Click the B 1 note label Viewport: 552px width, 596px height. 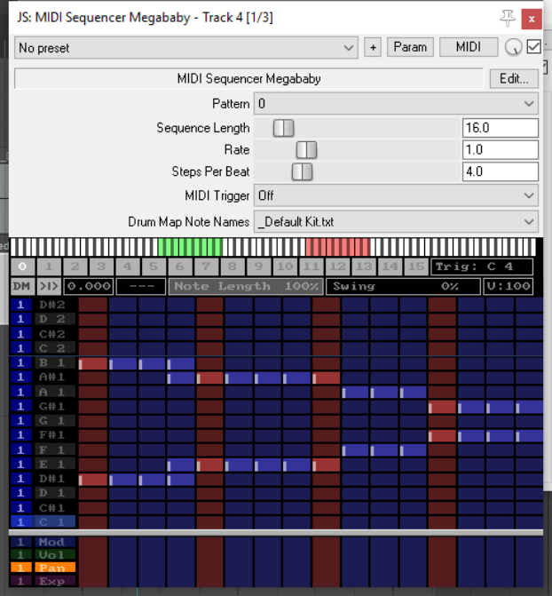coord(55,363)
